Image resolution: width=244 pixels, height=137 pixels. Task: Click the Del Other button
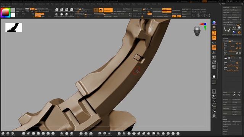[237, 112]
